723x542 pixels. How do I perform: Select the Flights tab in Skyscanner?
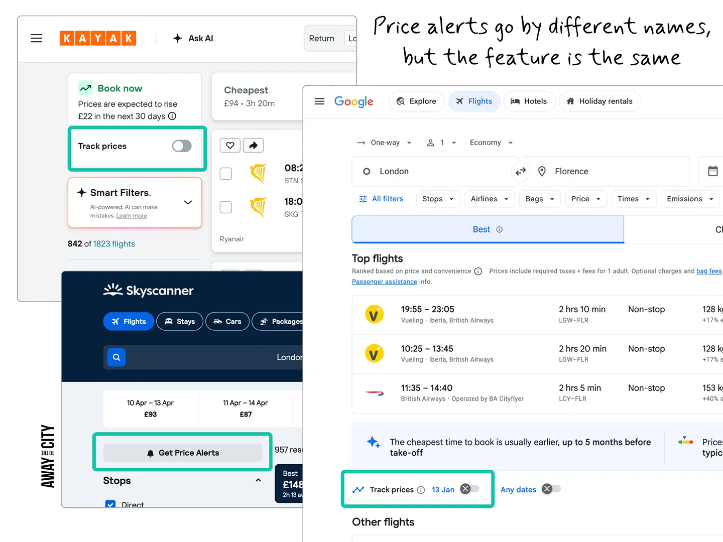[x=129, y=321]
